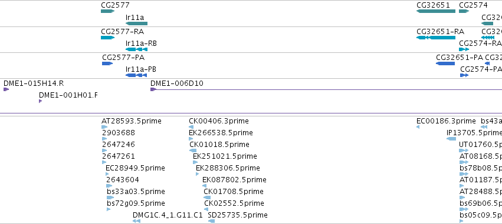Click the EC28949.5prime label
Viewport: 502px width, 224px height.
coord(136,168)
